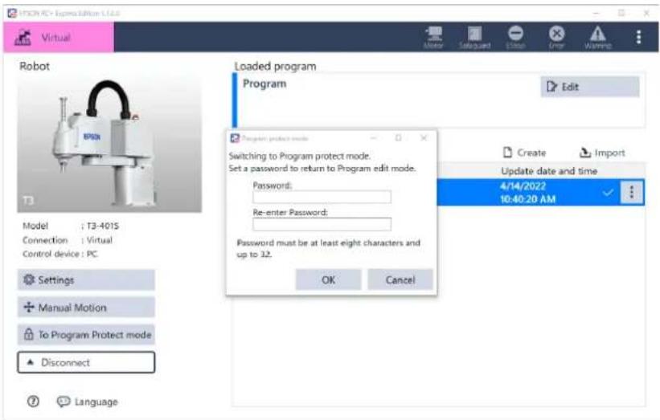This screenshot has height=420, width=660.
Task: Change the Language setting
Action: tap(88, 402)
